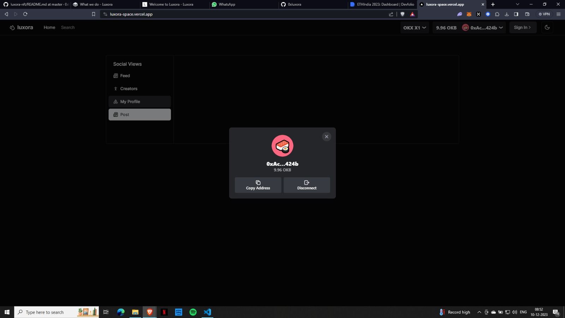565x318 pixels.
Task: Close the luxora-space.vercel.app tab
Action: [x=483, y=4]
